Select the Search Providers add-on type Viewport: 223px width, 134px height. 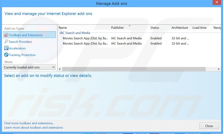[x=20, y=42]
